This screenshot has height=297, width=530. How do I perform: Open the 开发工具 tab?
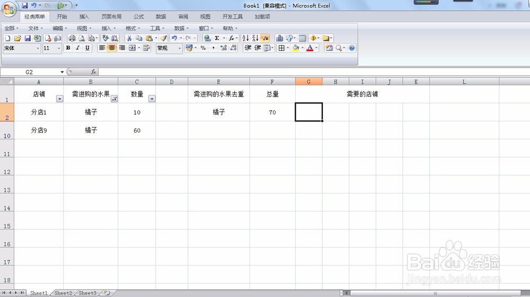[x=233, y=16]
